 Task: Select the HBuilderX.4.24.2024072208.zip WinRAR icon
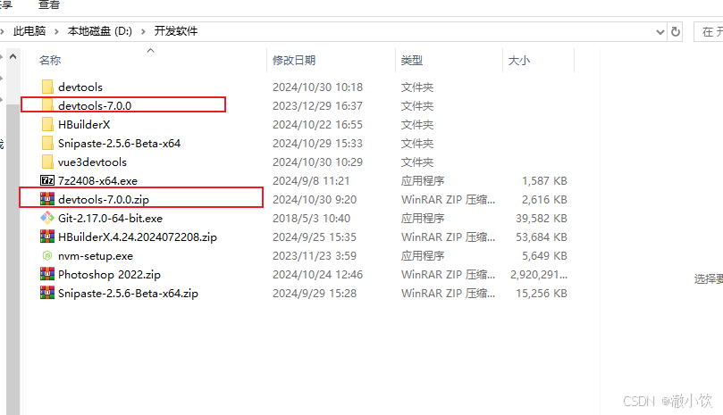[47, 237]
